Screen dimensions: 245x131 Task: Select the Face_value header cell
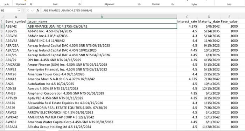(229, 22)
